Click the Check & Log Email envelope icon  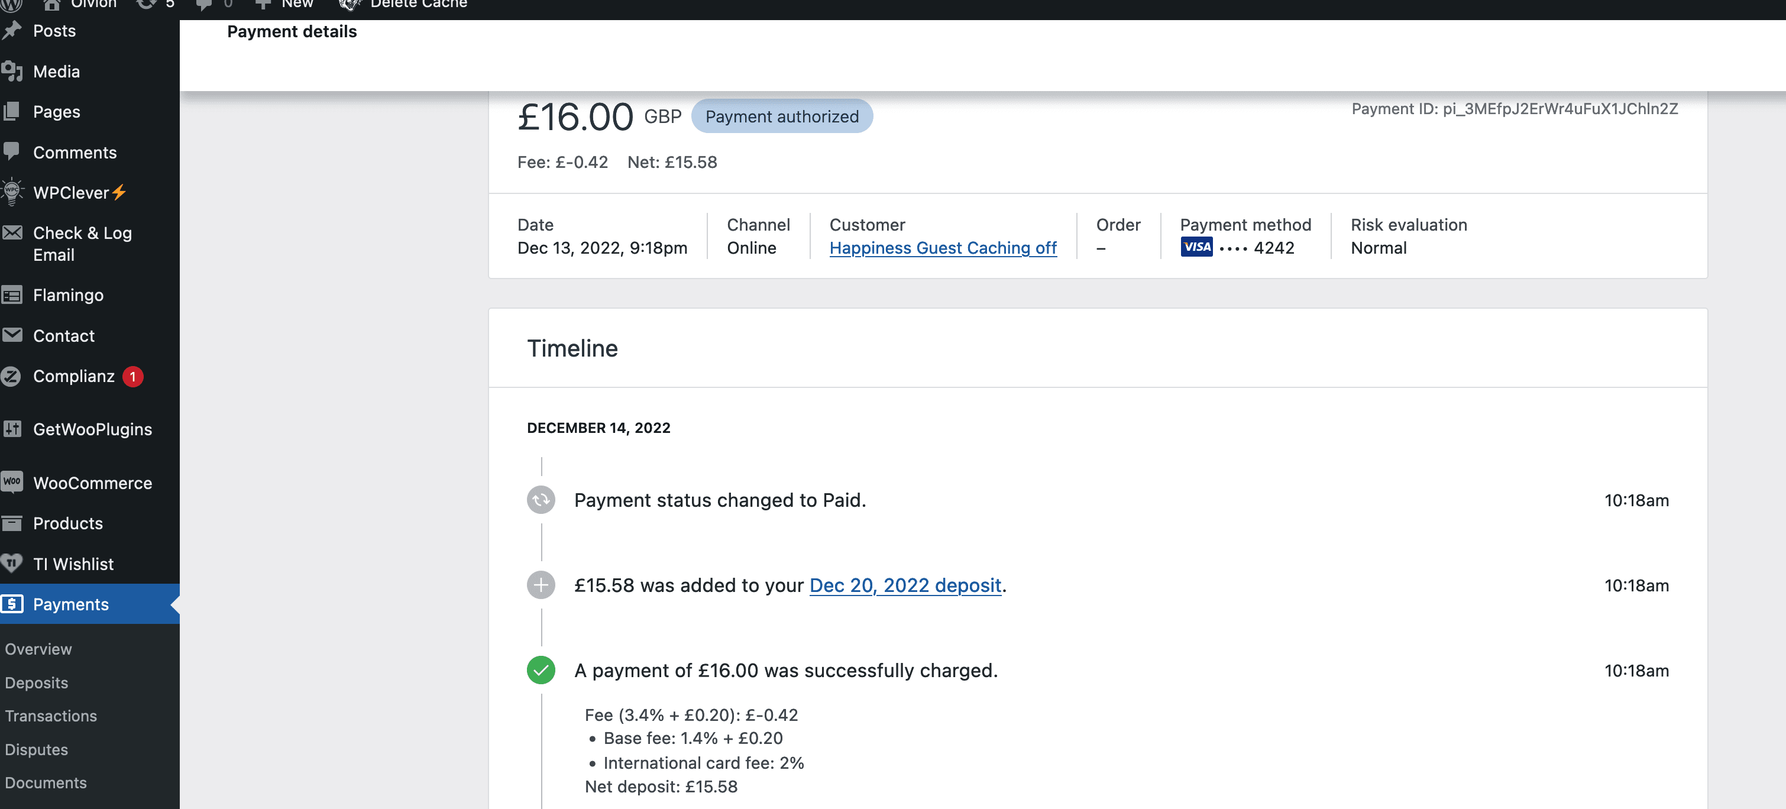click(12, 233)
